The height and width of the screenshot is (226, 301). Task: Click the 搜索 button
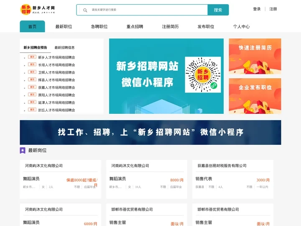click(218, 10)
